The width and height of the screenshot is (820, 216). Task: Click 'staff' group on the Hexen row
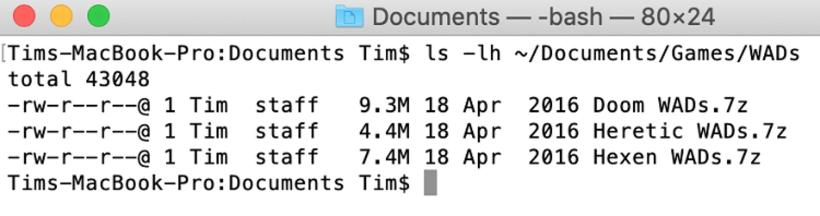[287, 157]
